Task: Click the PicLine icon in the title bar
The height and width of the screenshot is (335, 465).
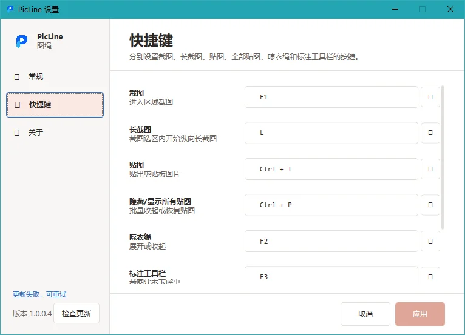Action: 10,9
